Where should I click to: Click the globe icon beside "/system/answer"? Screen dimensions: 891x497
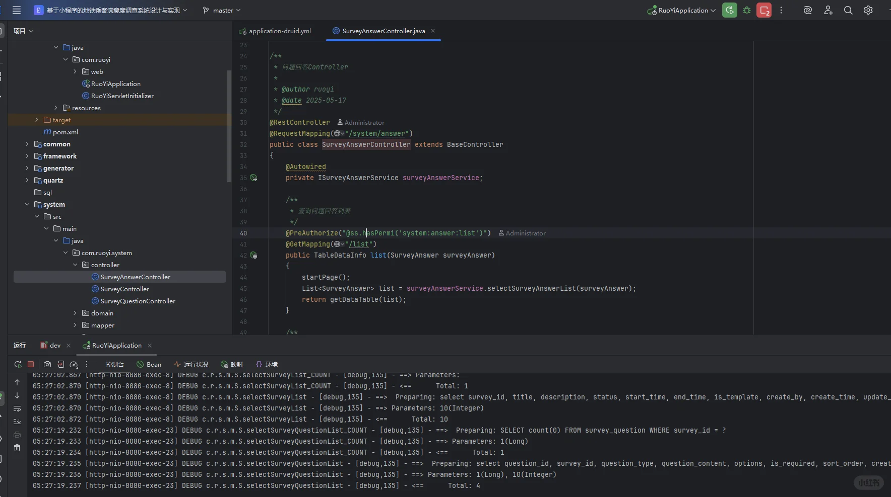[x=339, y=133]
